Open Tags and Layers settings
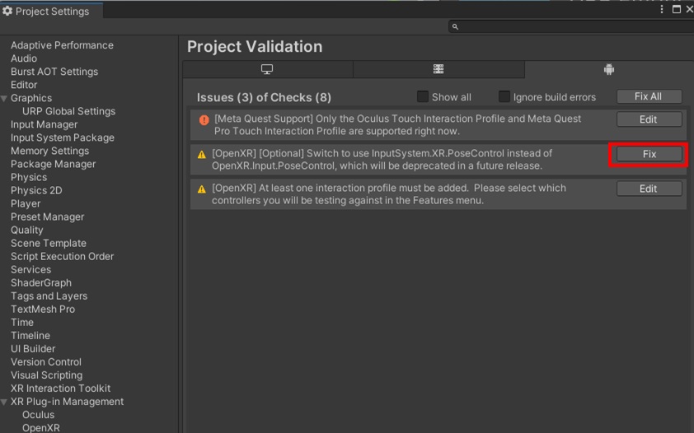This screenshot has height=433, width=694. 49,297
